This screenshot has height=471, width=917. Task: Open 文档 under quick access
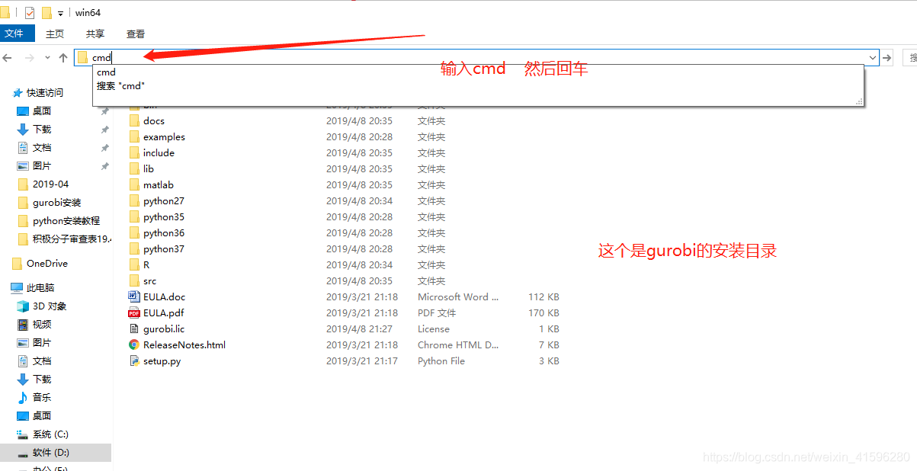coord(42,148)
